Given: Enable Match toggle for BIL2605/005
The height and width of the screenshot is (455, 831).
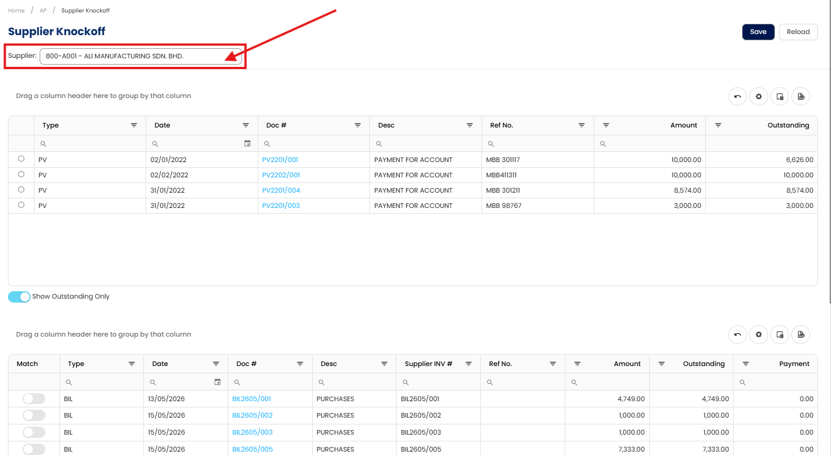Looking at the screenshot, I should point(34,449).
